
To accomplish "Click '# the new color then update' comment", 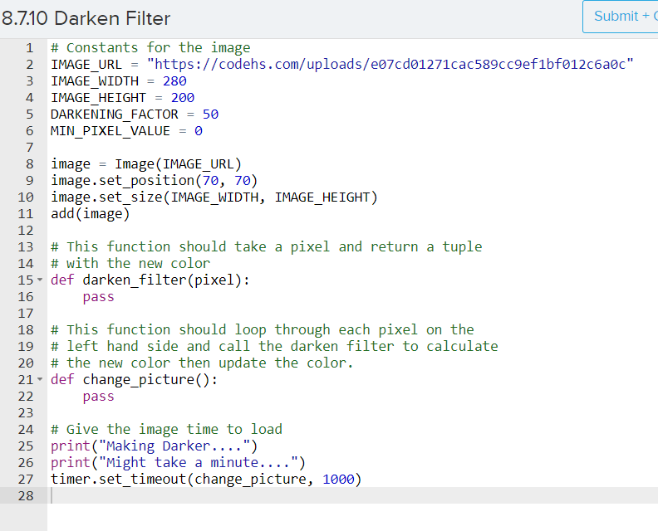I will pos(202,363).
